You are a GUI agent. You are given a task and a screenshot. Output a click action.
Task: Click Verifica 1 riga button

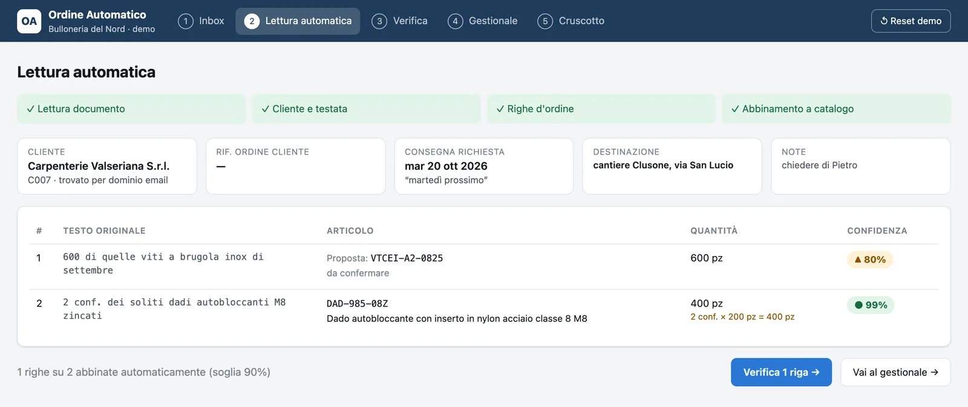781,372
